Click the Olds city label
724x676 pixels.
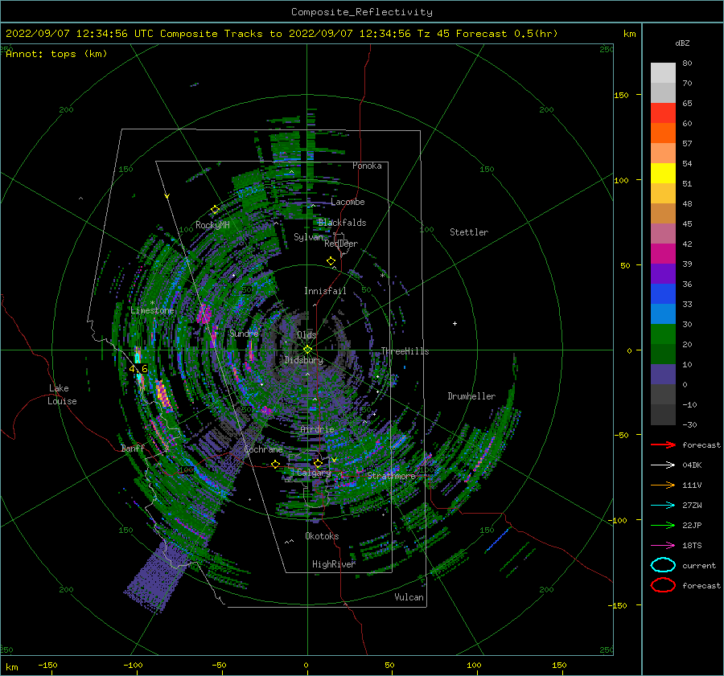tap(306, 334)
